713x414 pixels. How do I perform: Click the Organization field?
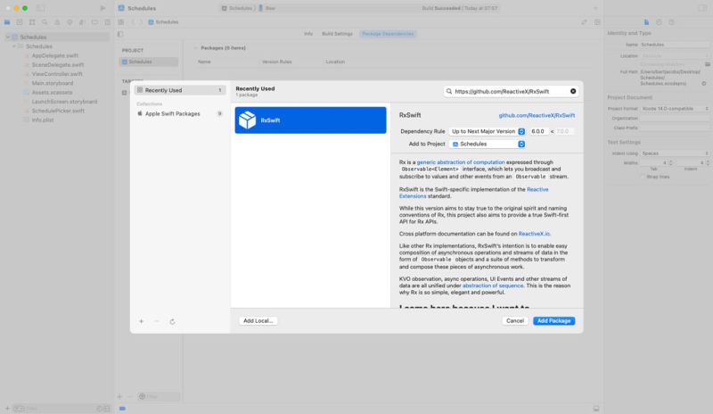675,119
